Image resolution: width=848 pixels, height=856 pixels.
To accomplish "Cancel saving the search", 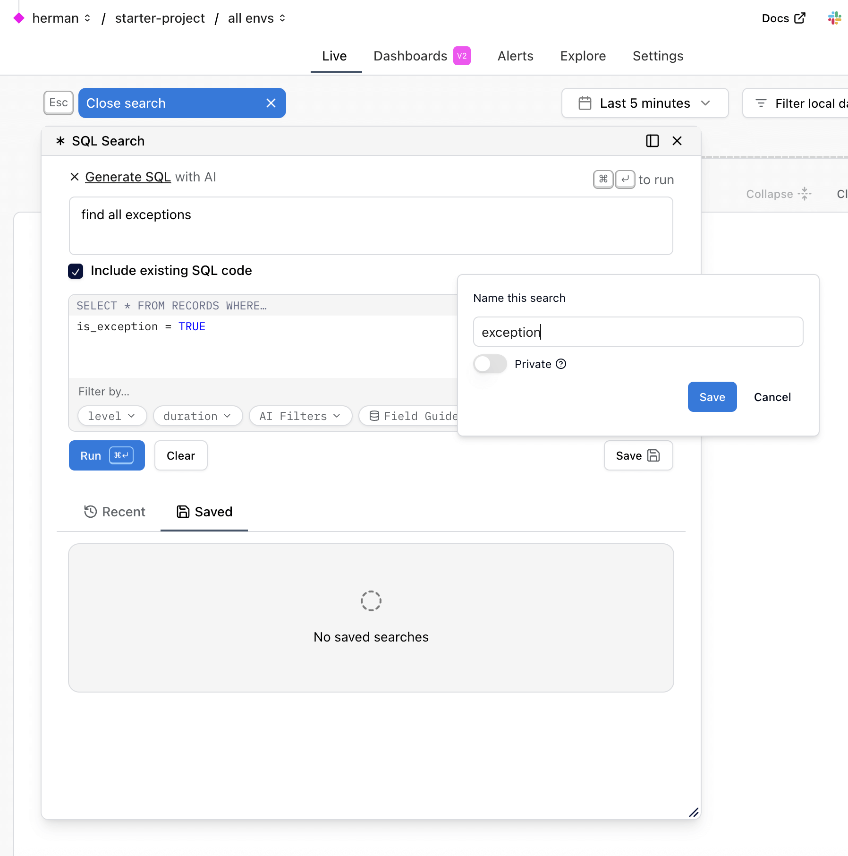I will pos(772,397).
